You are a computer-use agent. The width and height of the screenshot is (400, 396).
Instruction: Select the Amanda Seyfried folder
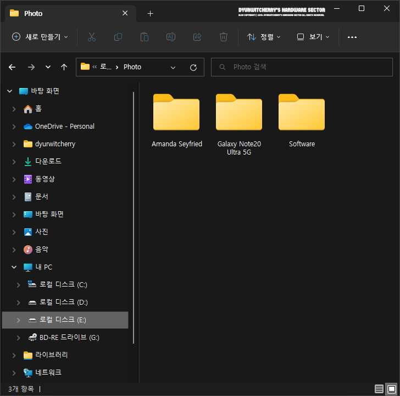pyautogui.click(x=176, y=120)
